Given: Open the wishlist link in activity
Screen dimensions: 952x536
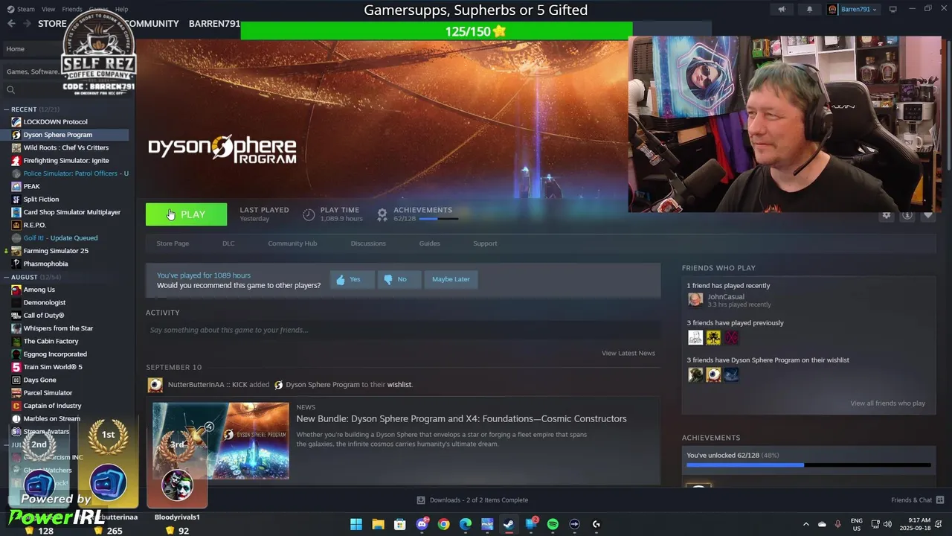Looking at the screenshot, I should pyautogui.click(x=399, y=385).
